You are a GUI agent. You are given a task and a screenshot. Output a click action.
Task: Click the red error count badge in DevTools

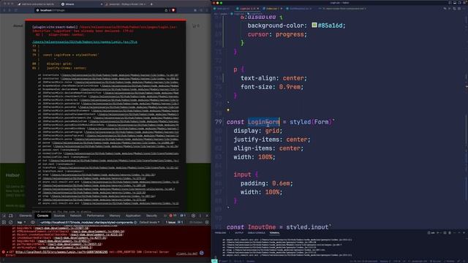pos(173,216)
